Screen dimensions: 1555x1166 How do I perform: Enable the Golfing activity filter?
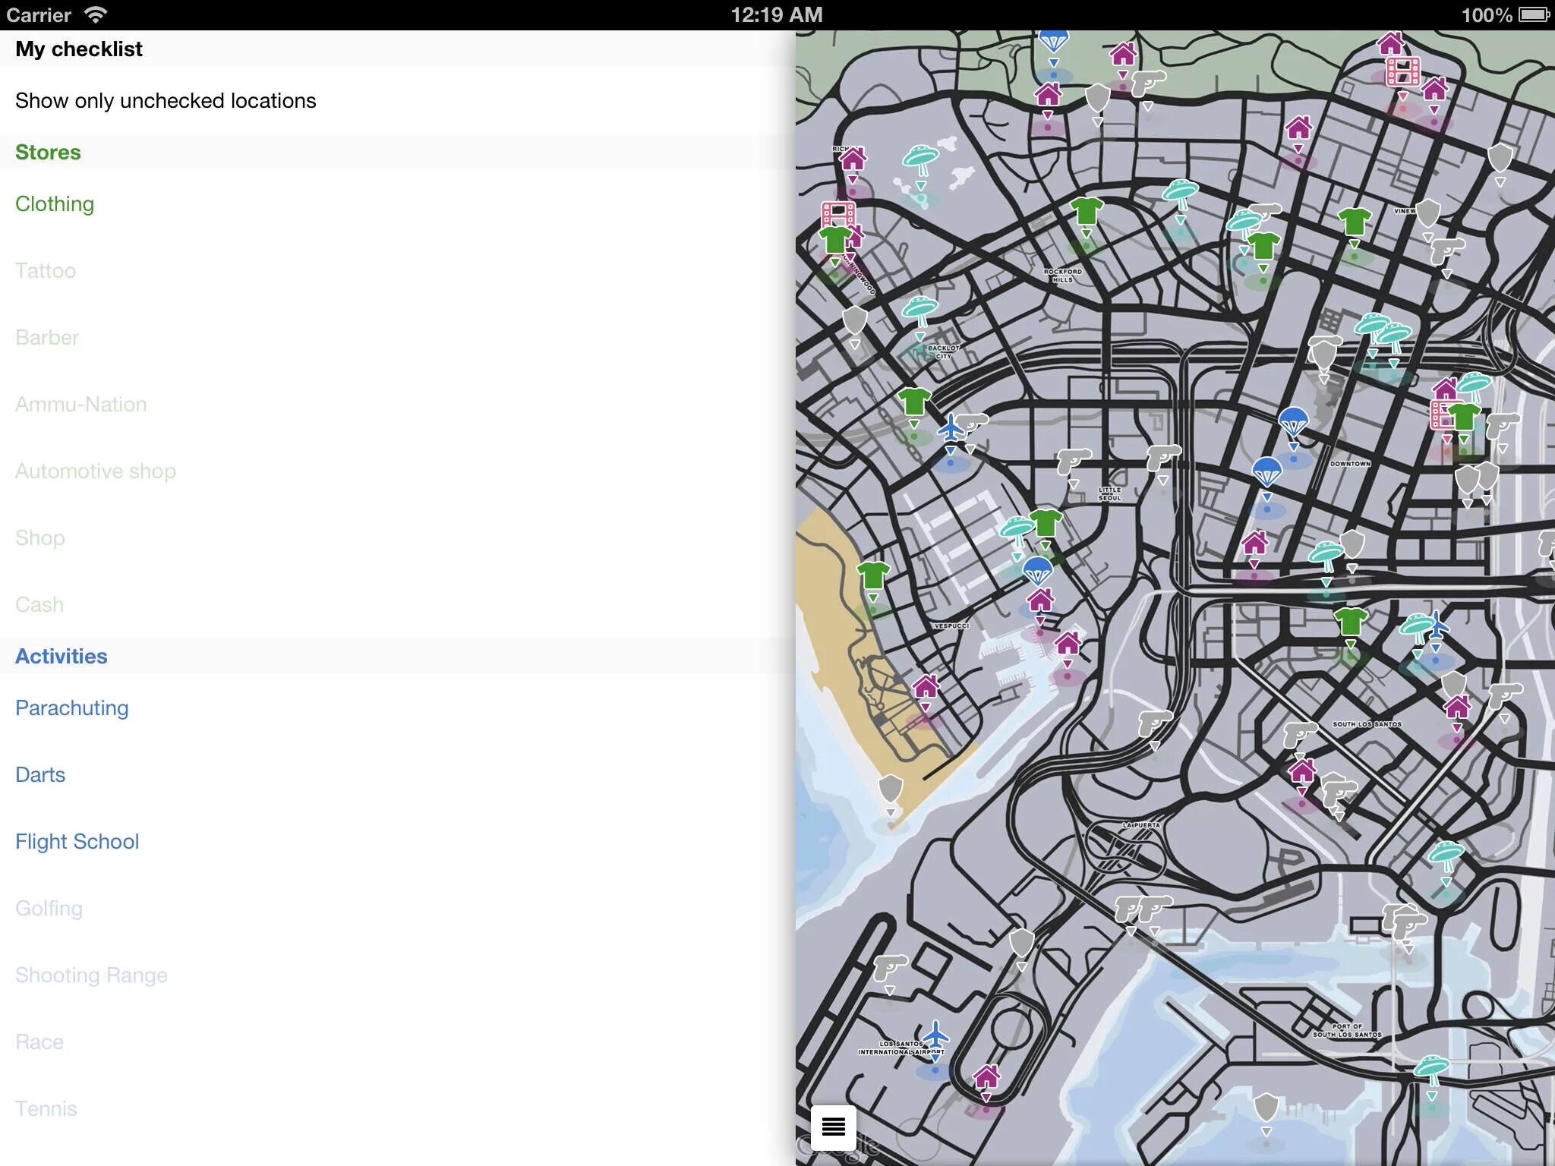coord(398,909)
